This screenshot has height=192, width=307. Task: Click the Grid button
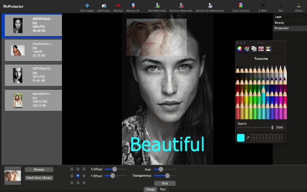coord(165,183)
